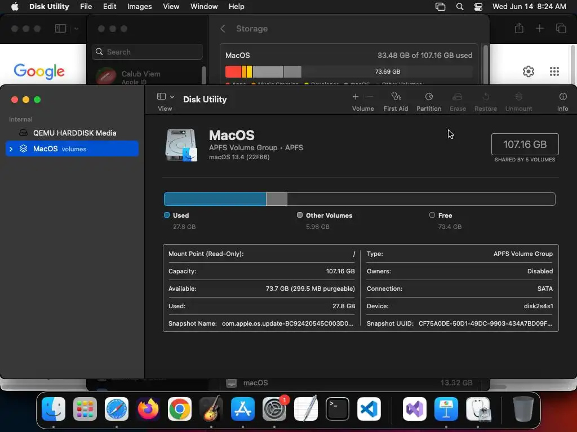Click the Other Volumes legend swatch
This screenshot has height=432, width=577.
pos(300,215)
